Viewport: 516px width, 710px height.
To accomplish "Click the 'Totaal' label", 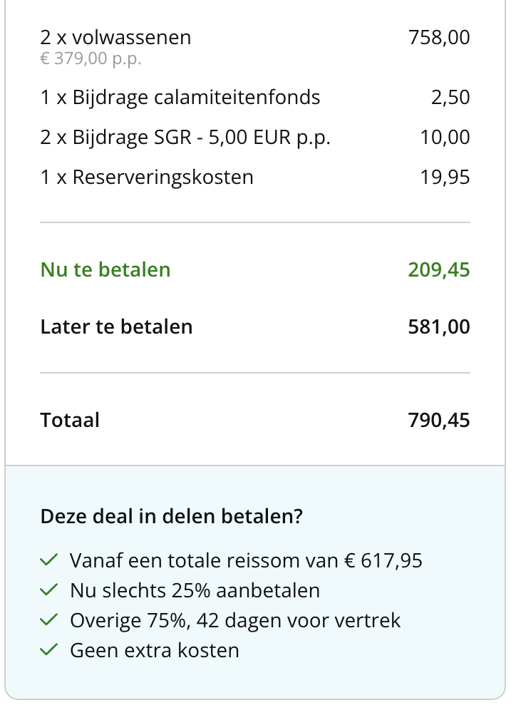I will coord(70,420).
